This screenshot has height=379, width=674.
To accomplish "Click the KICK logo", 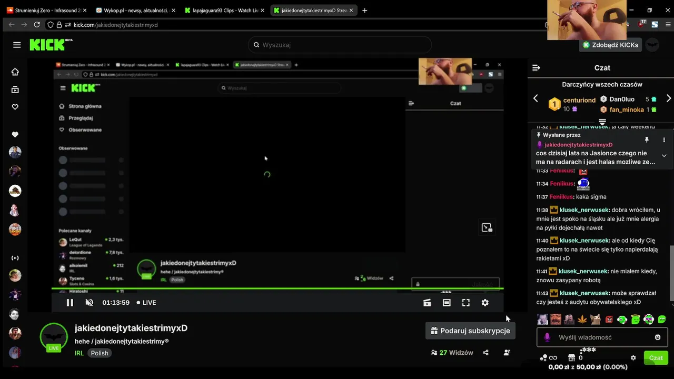I will pyautogui.click(x=51, y=45).
